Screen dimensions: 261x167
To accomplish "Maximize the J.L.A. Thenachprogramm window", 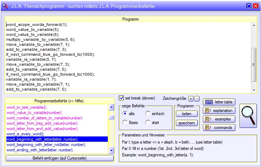I will tap(249, 6).
